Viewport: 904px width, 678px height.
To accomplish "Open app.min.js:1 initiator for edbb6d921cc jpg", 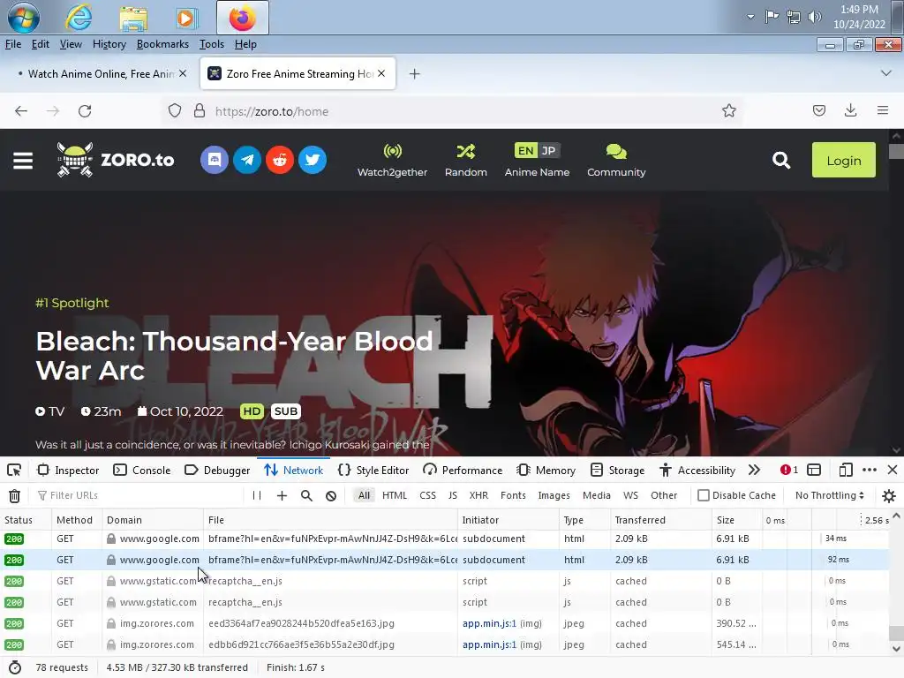I will 489,645.
